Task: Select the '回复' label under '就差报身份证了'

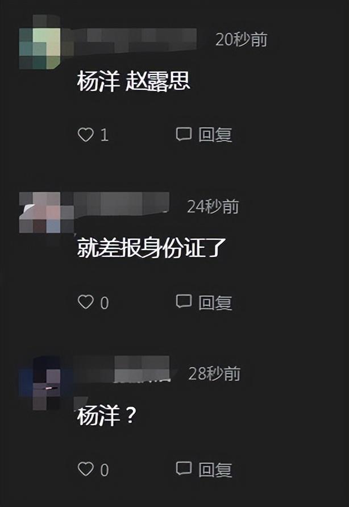Action: tap(215, 302)
